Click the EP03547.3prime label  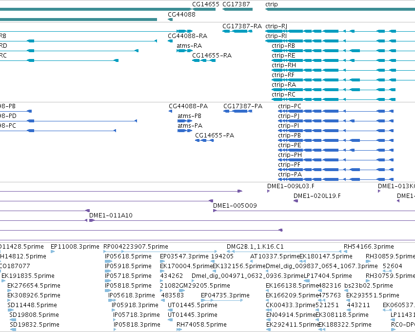click(184, 256)
